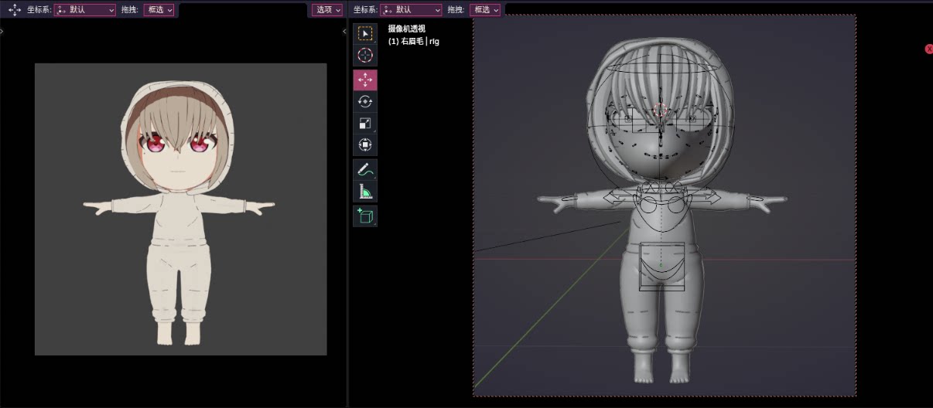The height and width of the screenshot is (408, 933).
Task: Open right viewport 坐标系 默认 dropdown
Action: pos(412,10)
